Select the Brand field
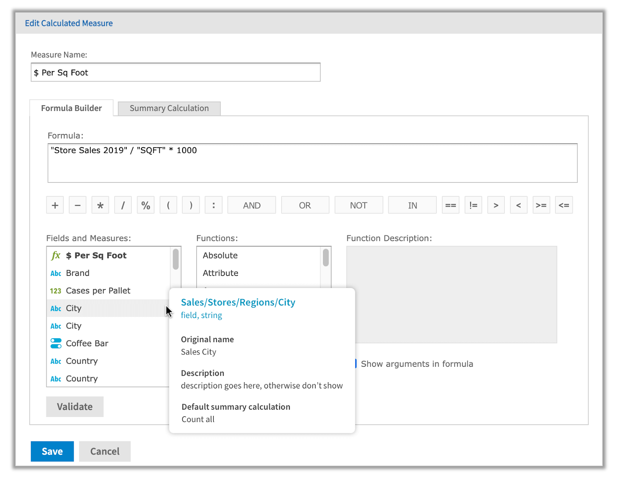The image size is (618, 480). click(x=109, y=273)
